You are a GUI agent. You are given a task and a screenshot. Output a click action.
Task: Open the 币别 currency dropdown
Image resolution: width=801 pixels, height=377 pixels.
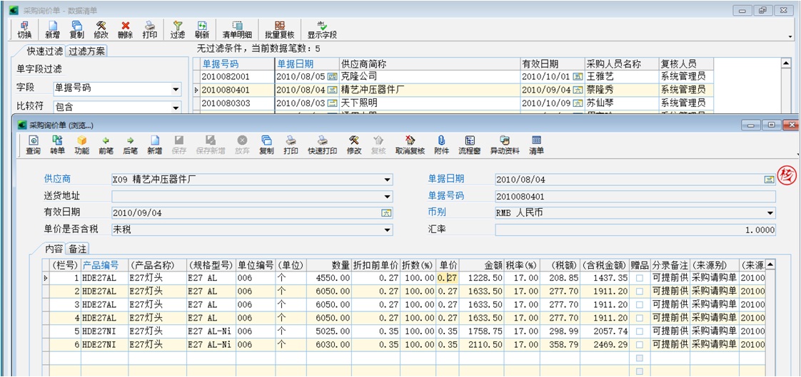tap(770, 213)
